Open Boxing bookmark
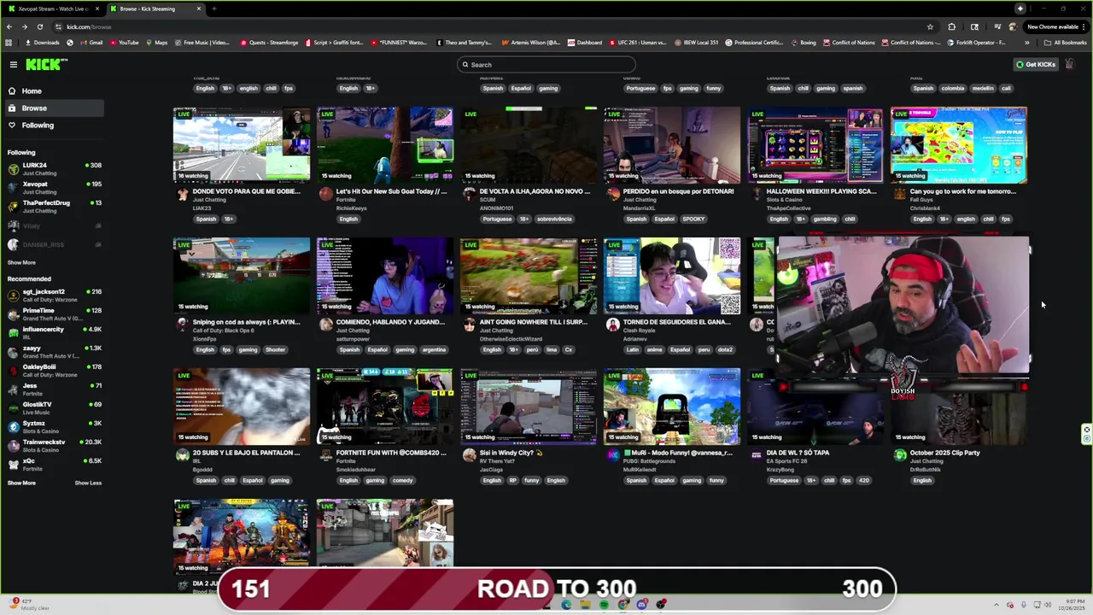 pos(804,43)
